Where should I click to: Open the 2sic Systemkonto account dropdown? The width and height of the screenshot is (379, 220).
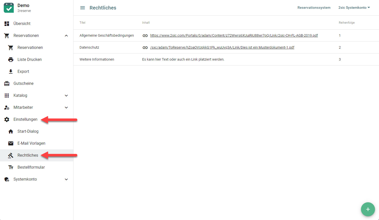(x=354, y=8)
